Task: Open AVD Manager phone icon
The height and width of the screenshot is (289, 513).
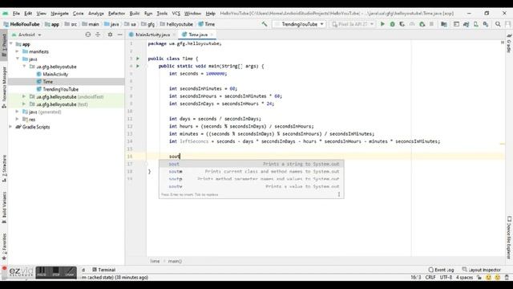Action: pos(476,24)
